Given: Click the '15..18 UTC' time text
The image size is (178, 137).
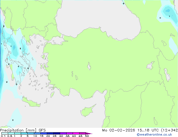Looking at the screenshot, I should pos(148,130).
